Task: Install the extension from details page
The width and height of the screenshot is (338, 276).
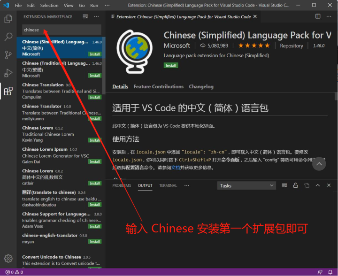Action: click(171, 66)
